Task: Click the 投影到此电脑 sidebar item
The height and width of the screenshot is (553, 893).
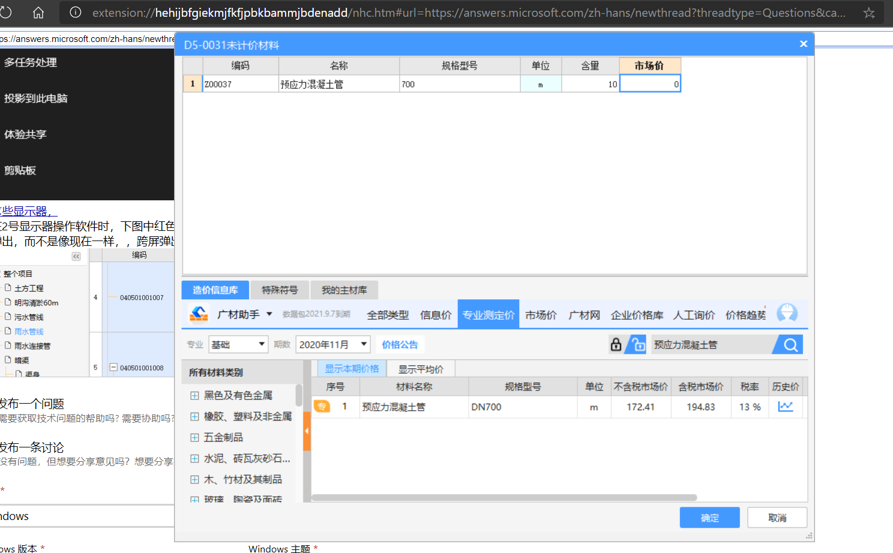Action: [36, 98]
